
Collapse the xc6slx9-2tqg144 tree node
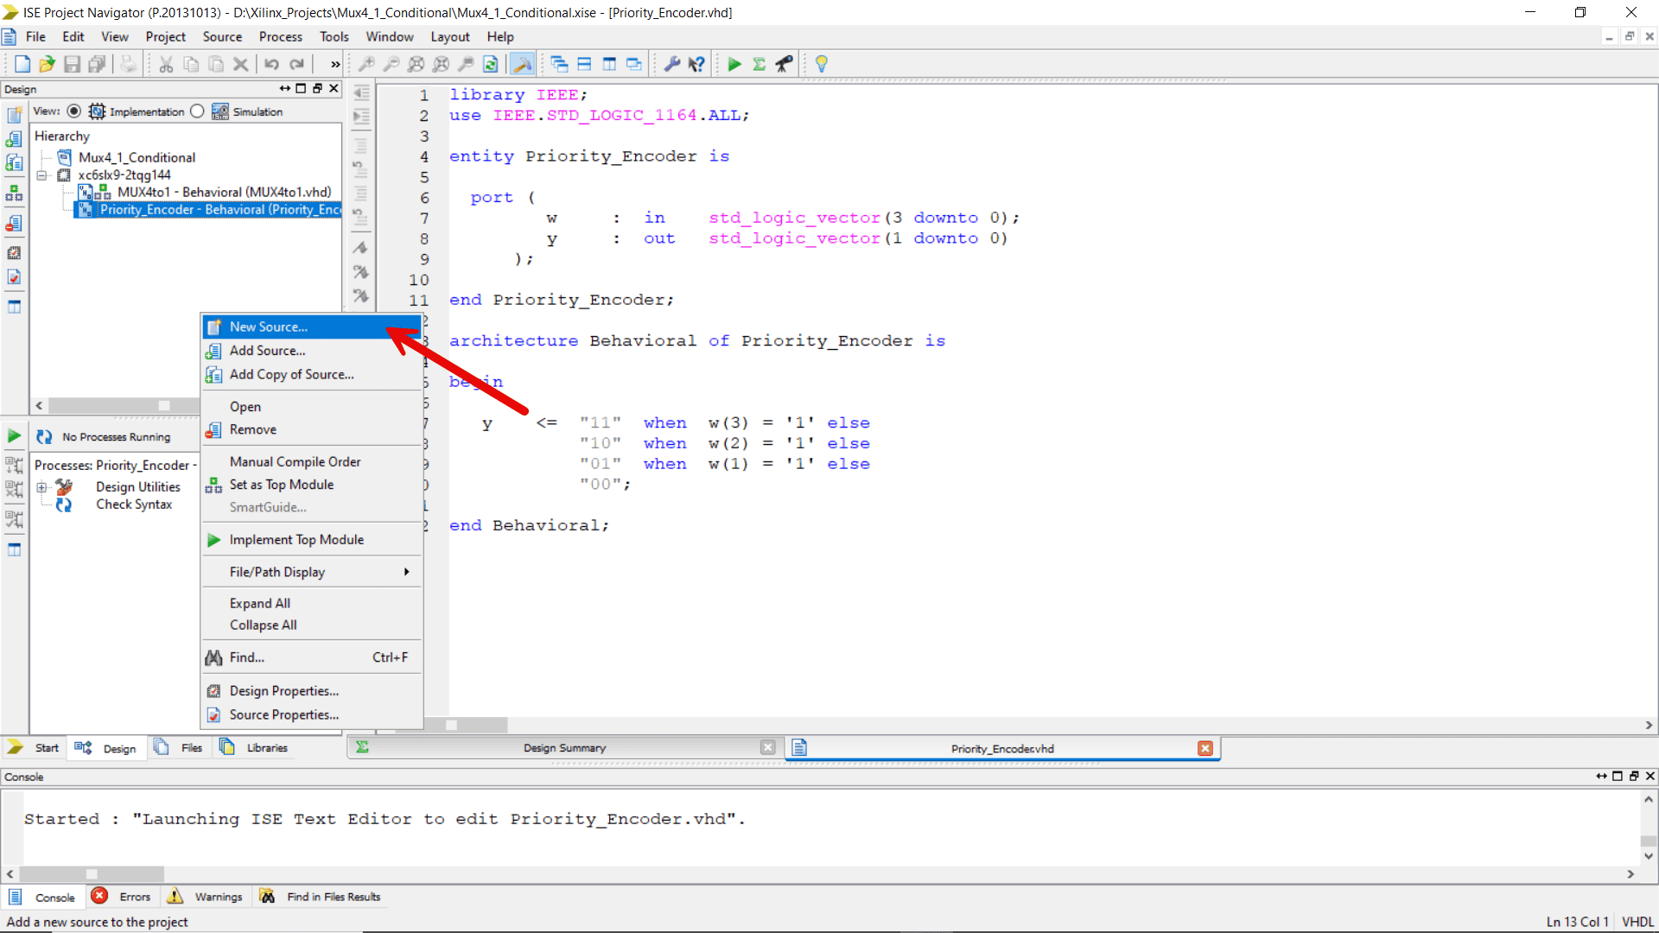click(x=42, y=175)
